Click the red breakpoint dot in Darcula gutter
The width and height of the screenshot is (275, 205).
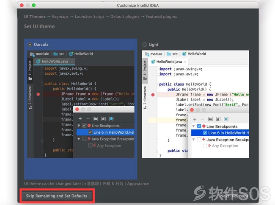coord(38,94)
